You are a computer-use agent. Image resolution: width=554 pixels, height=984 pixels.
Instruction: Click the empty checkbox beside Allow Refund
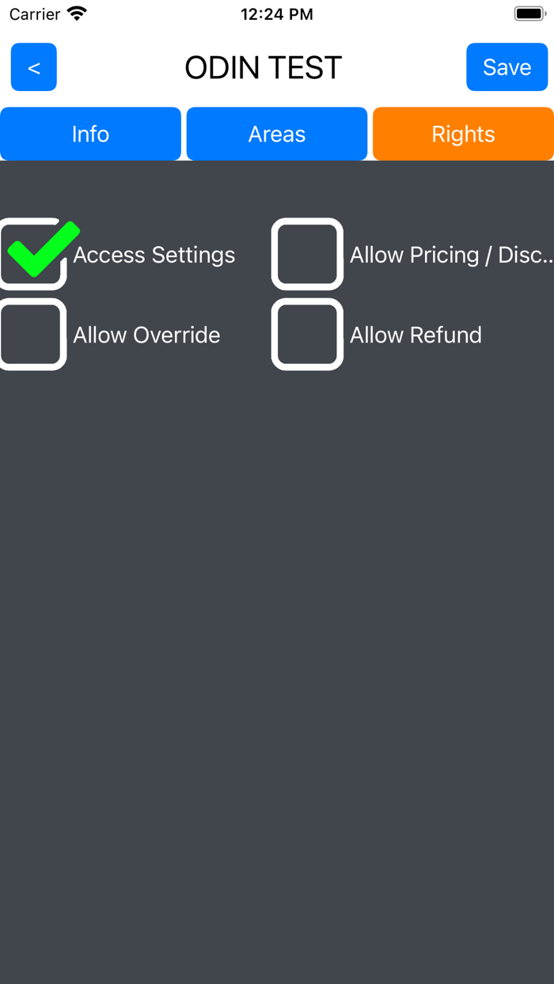click(x=307, y=335)
